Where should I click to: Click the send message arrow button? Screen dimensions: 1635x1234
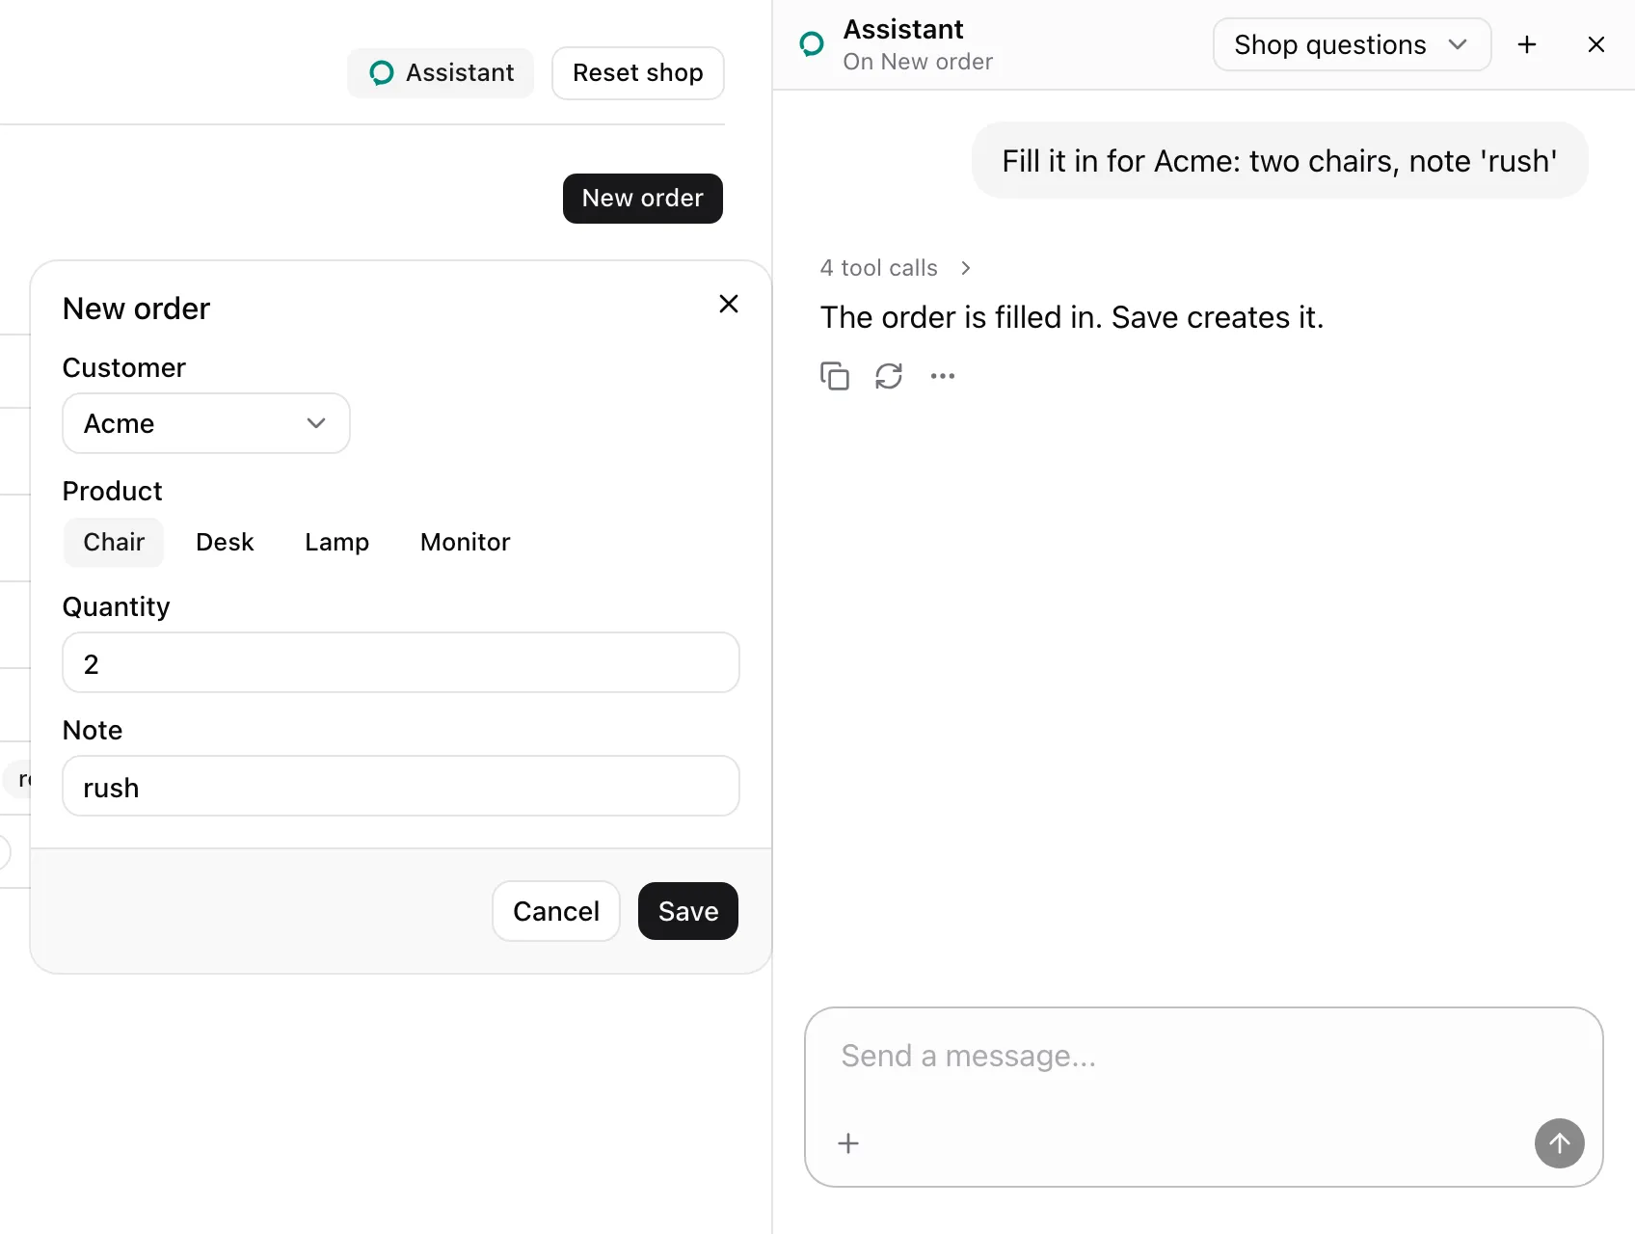1560,1143
